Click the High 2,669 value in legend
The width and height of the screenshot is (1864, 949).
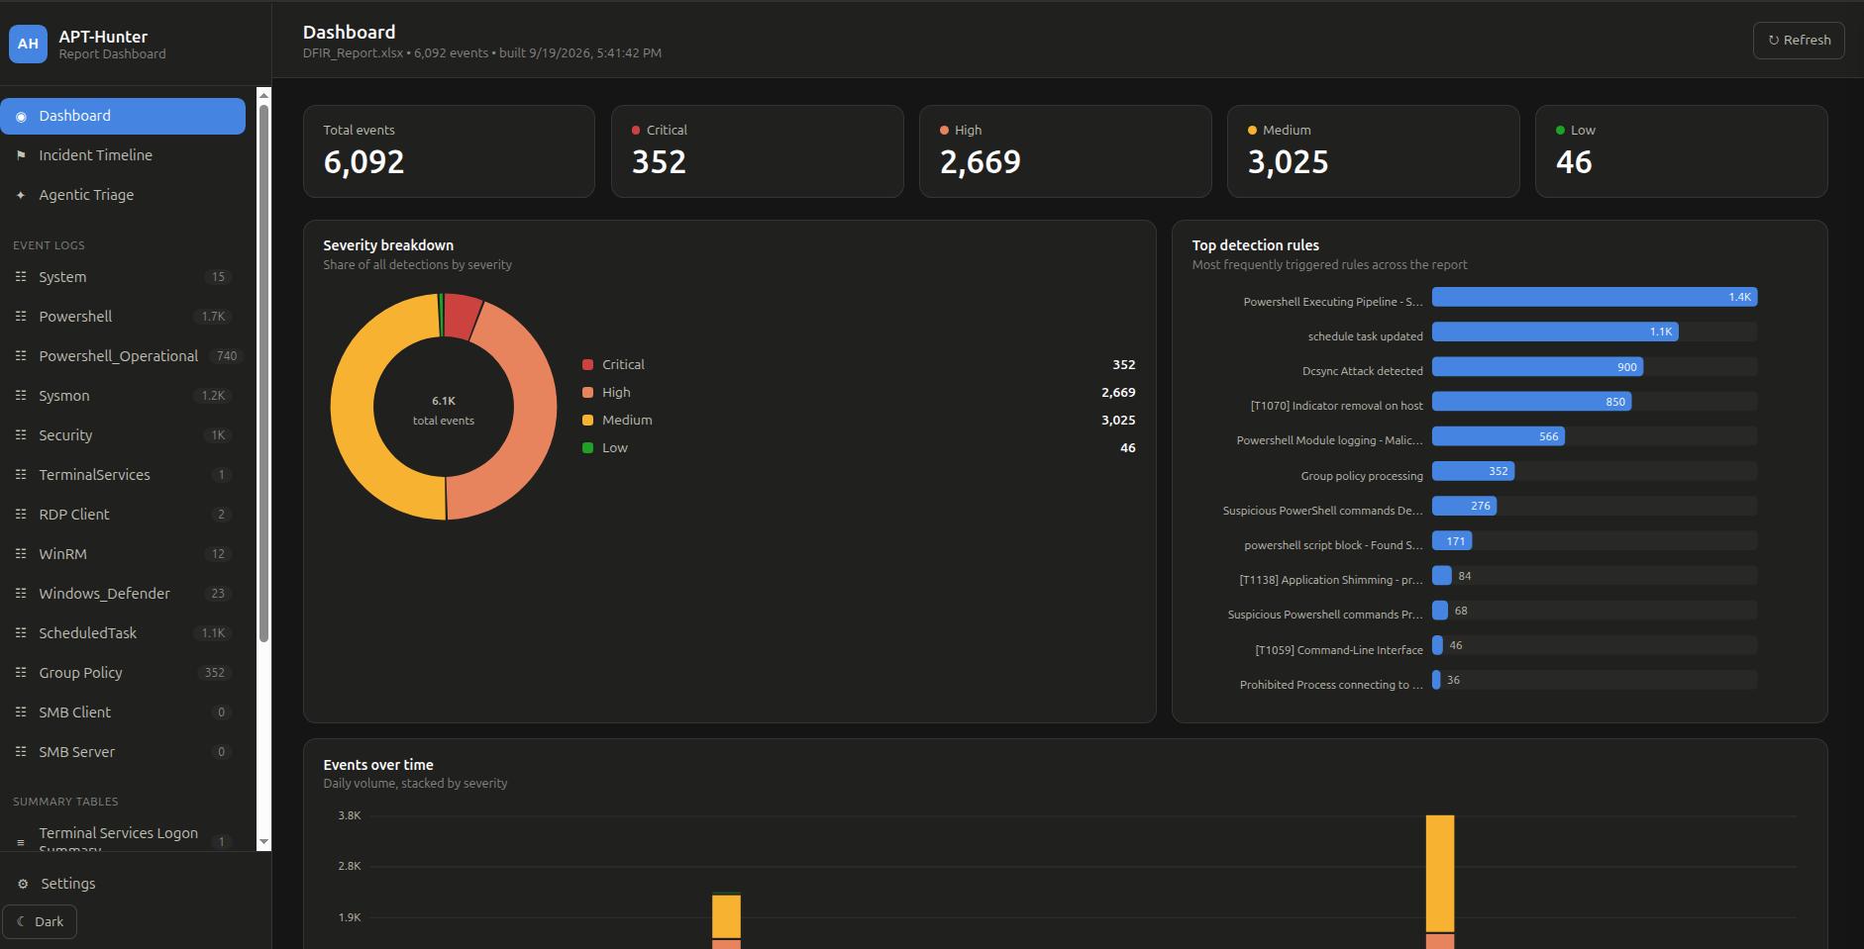(x=1118, y=393)
